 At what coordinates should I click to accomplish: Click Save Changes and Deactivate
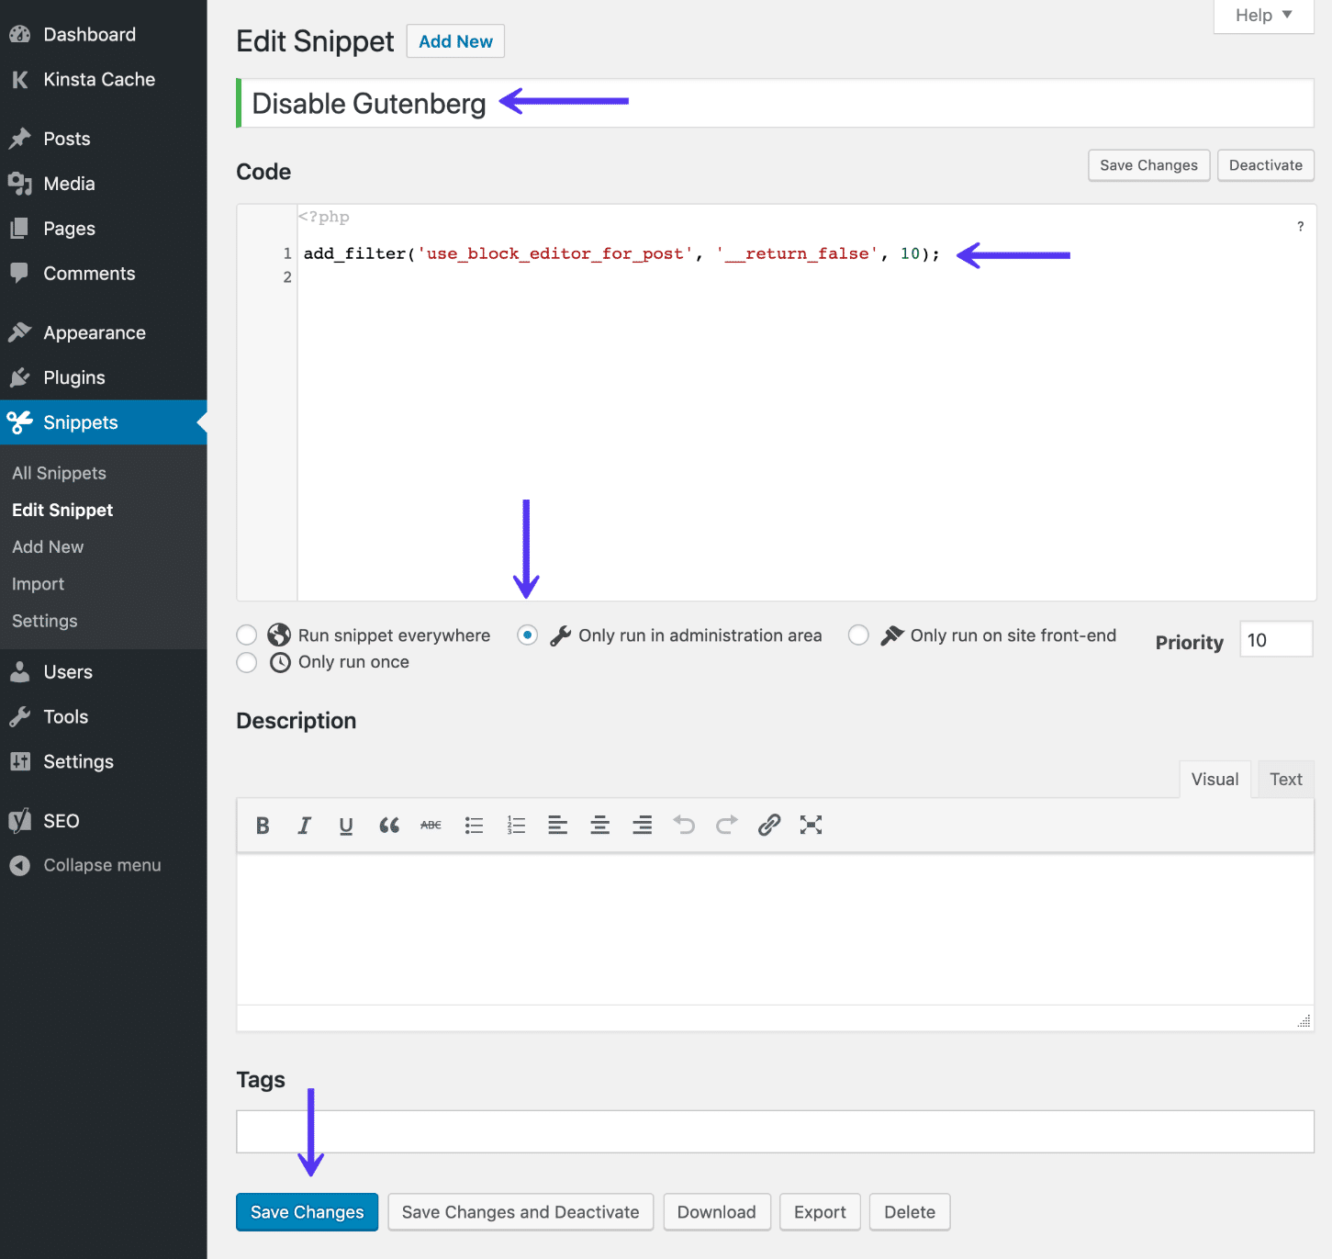click(x=520, y=1211)
